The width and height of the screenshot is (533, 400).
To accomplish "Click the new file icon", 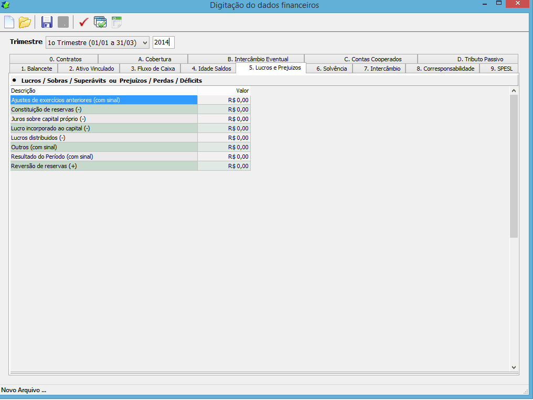I will (9, 22).
